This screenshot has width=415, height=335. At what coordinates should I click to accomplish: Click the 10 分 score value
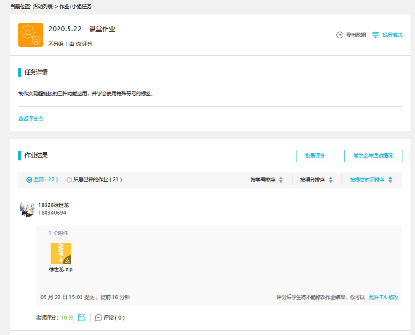(67, 318)
